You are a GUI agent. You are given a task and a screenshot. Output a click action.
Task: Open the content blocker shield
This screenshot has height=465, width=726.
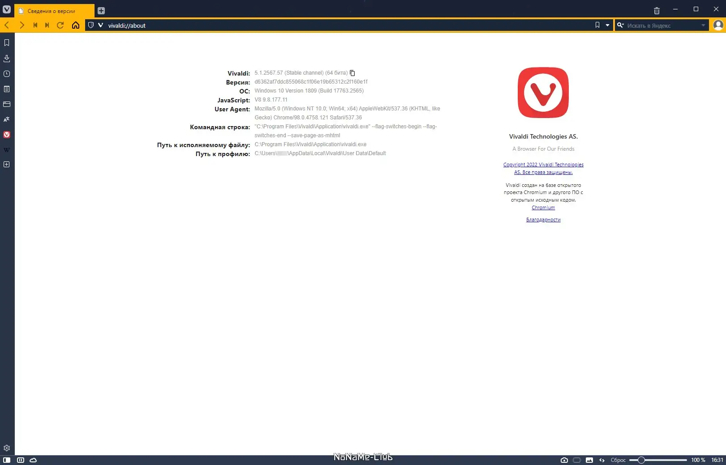coord(91,25)
